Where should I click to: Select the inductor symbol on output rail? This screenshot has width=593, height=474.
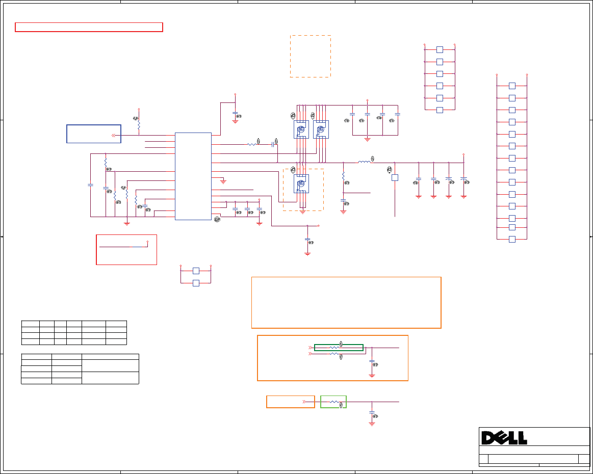pyautogui.click(x=365, y=162)
